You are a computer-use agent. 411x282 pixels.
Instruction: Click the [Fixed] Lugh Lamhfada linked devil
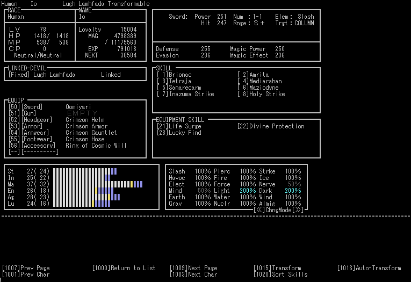tap(42, 75)
